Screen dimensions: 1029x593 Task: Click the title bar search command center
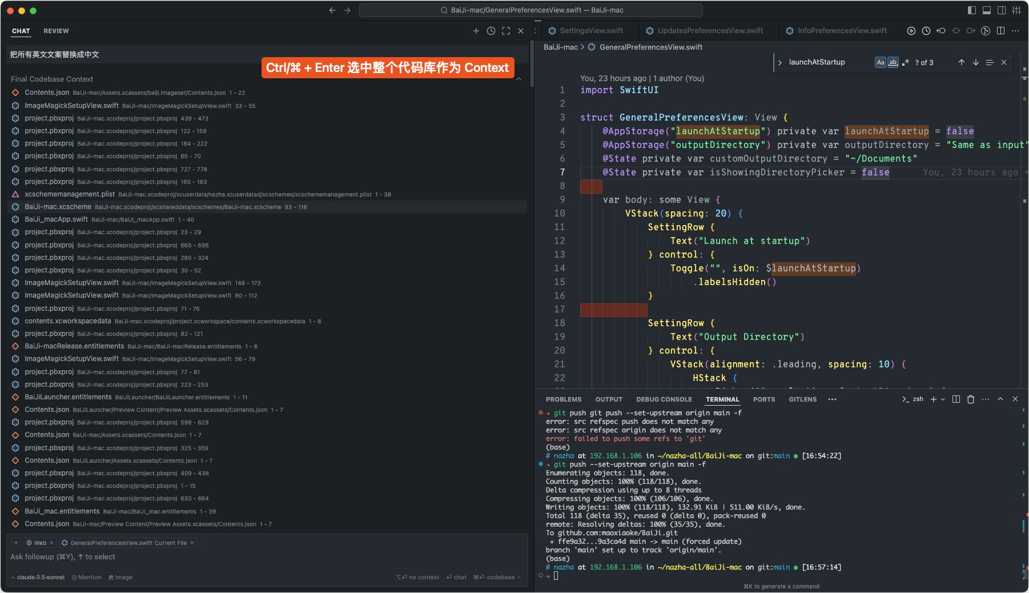click(531, 10)
